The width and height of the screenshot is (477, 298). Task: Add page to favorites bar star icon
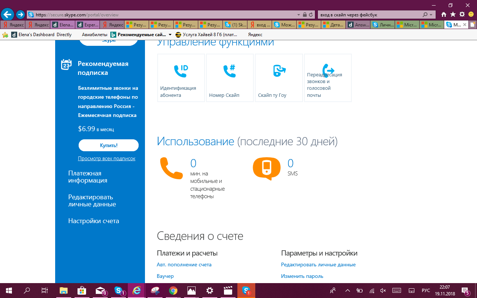(5, 35)
